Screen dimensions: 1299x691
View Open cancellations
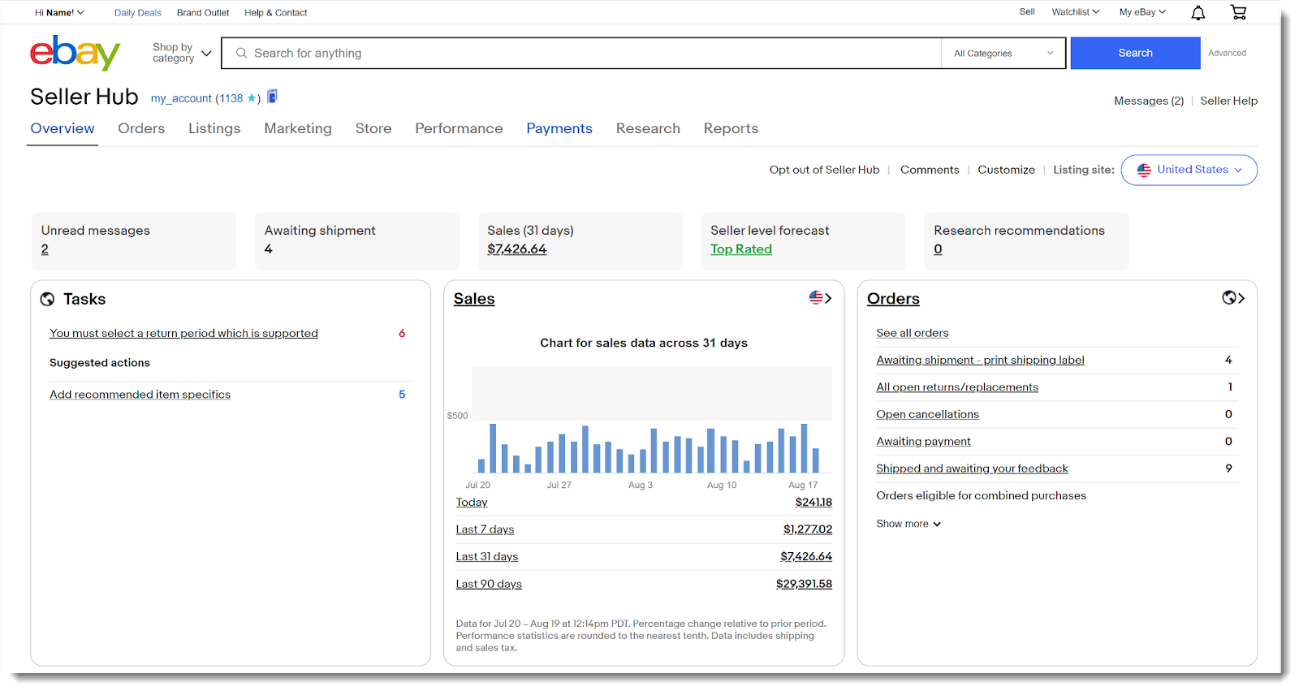pos(927,414)
